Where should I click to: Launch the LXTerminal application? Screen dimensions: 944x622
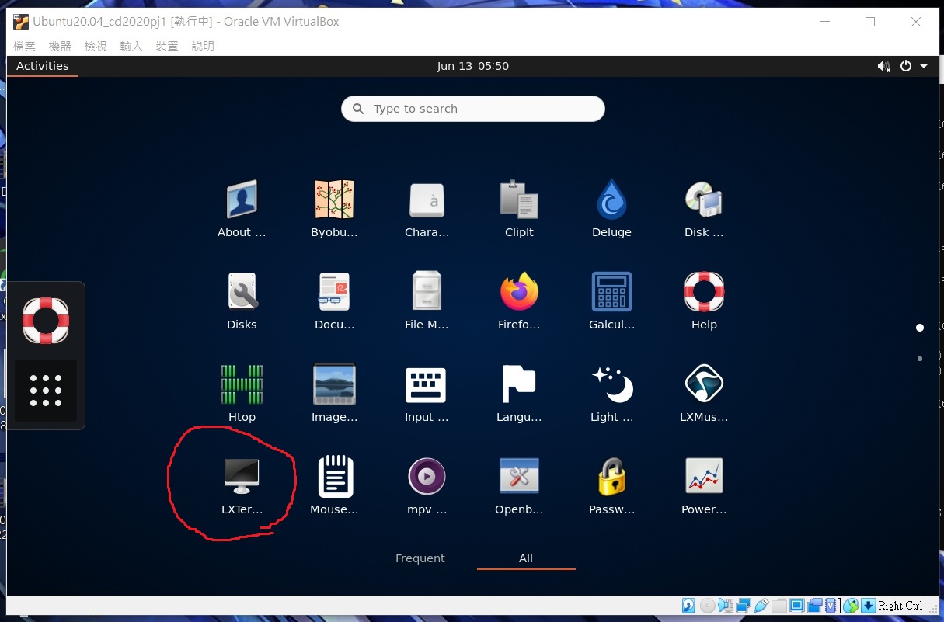pos(241,477)
